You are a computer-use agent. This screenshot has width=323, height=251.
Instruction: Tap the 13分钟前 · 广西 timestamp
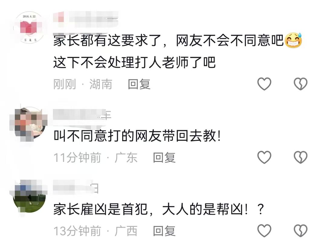[95, 231]
